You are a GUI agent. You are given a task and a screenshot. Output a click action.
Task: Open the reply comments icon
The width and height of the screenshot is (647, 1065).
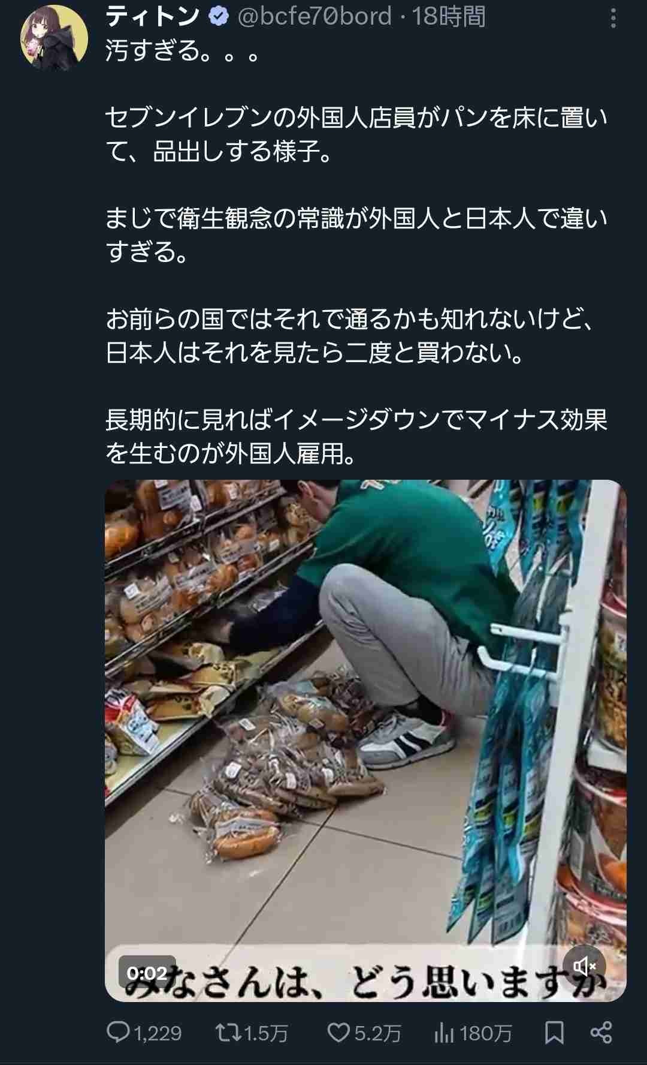click(119, 1032)
